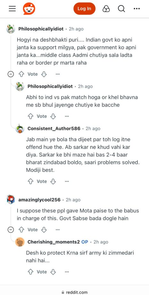Open the search magnifier icon
149x295 pixels.
(x=122, y=9)
